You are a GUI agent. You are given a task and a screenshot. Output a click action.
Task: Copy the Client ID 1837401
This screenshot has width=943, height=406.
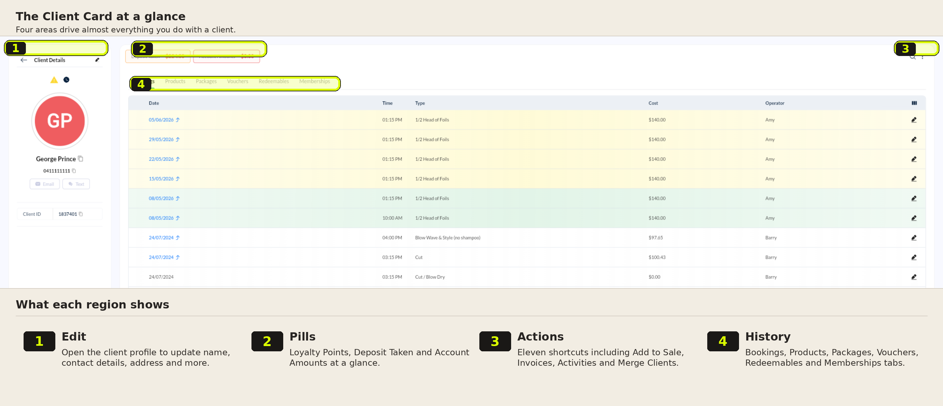point(81,214)
